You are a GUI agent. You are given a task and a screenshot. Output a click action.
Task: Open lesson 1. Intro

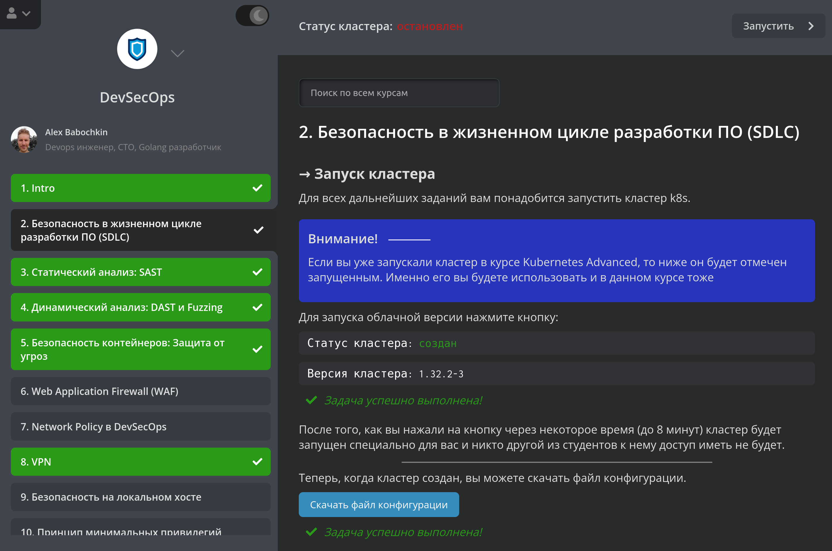(x=140, y=188)
